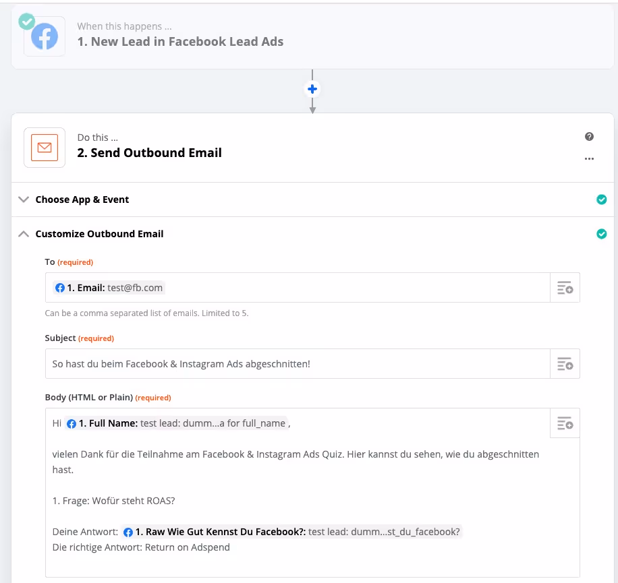Select the 1. Email test@fb.com data pill
The width and height of the screenshot is (618, 583).
[x=109, y=288]
